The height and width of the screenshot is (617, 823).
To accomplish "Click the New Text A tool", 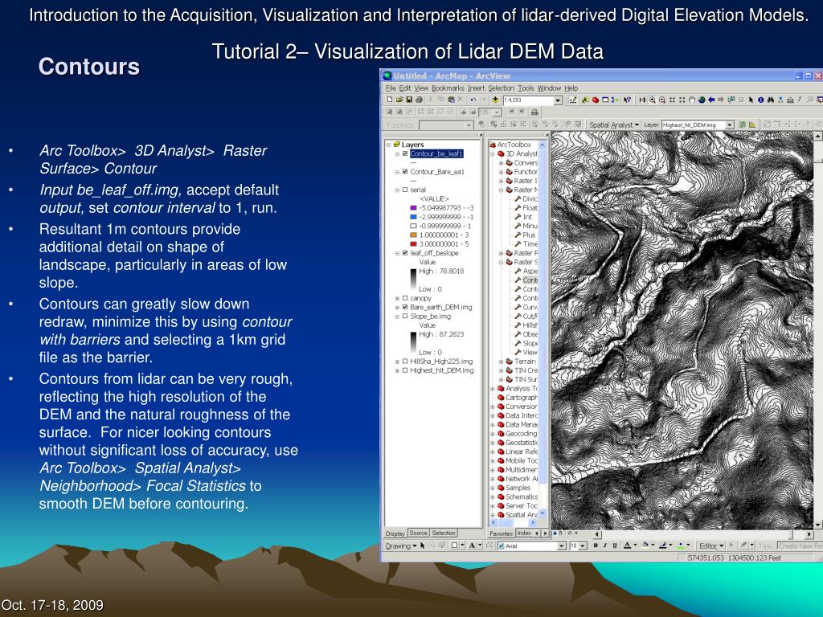I will (472, 545).
